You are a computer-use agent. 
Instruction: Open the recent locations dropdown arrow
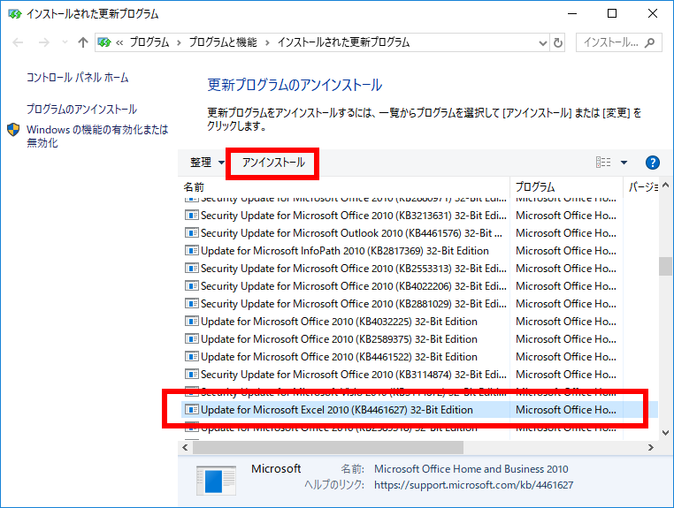tap(65, 42)
